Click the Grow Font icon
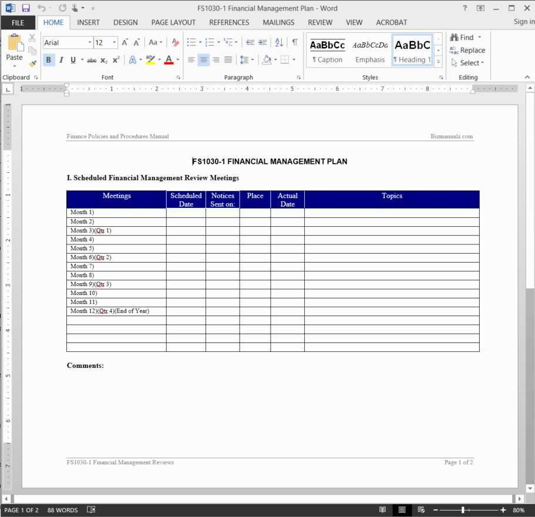 pyautogui.click(x=125, y=42)
